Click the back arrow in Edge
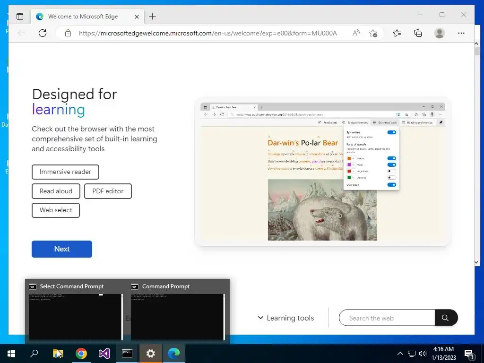This screenshot has height=363, width=484. click(22, 33)
